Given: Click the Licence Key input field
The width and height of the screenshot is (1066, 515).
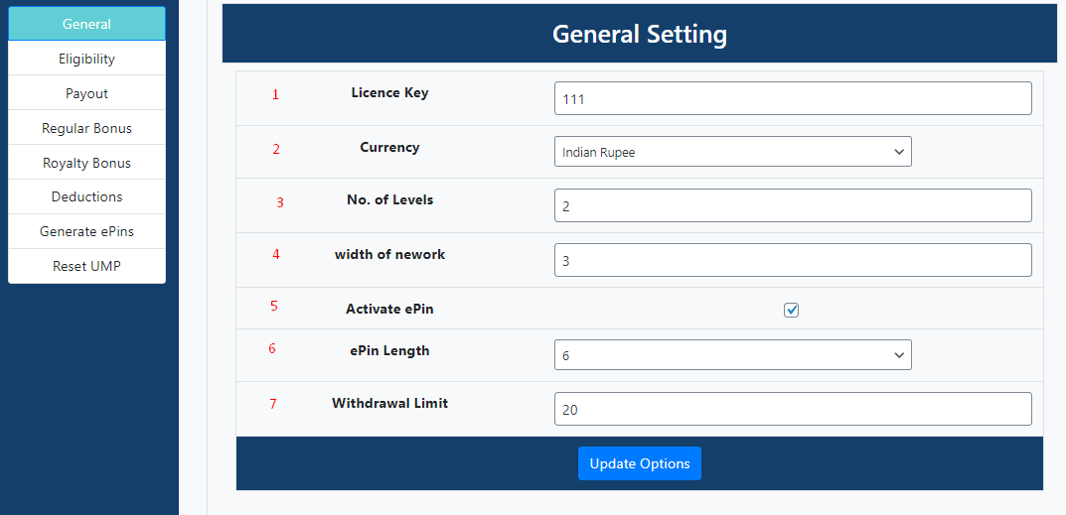Looking at the screenshot, I should [x=792, y=98].
